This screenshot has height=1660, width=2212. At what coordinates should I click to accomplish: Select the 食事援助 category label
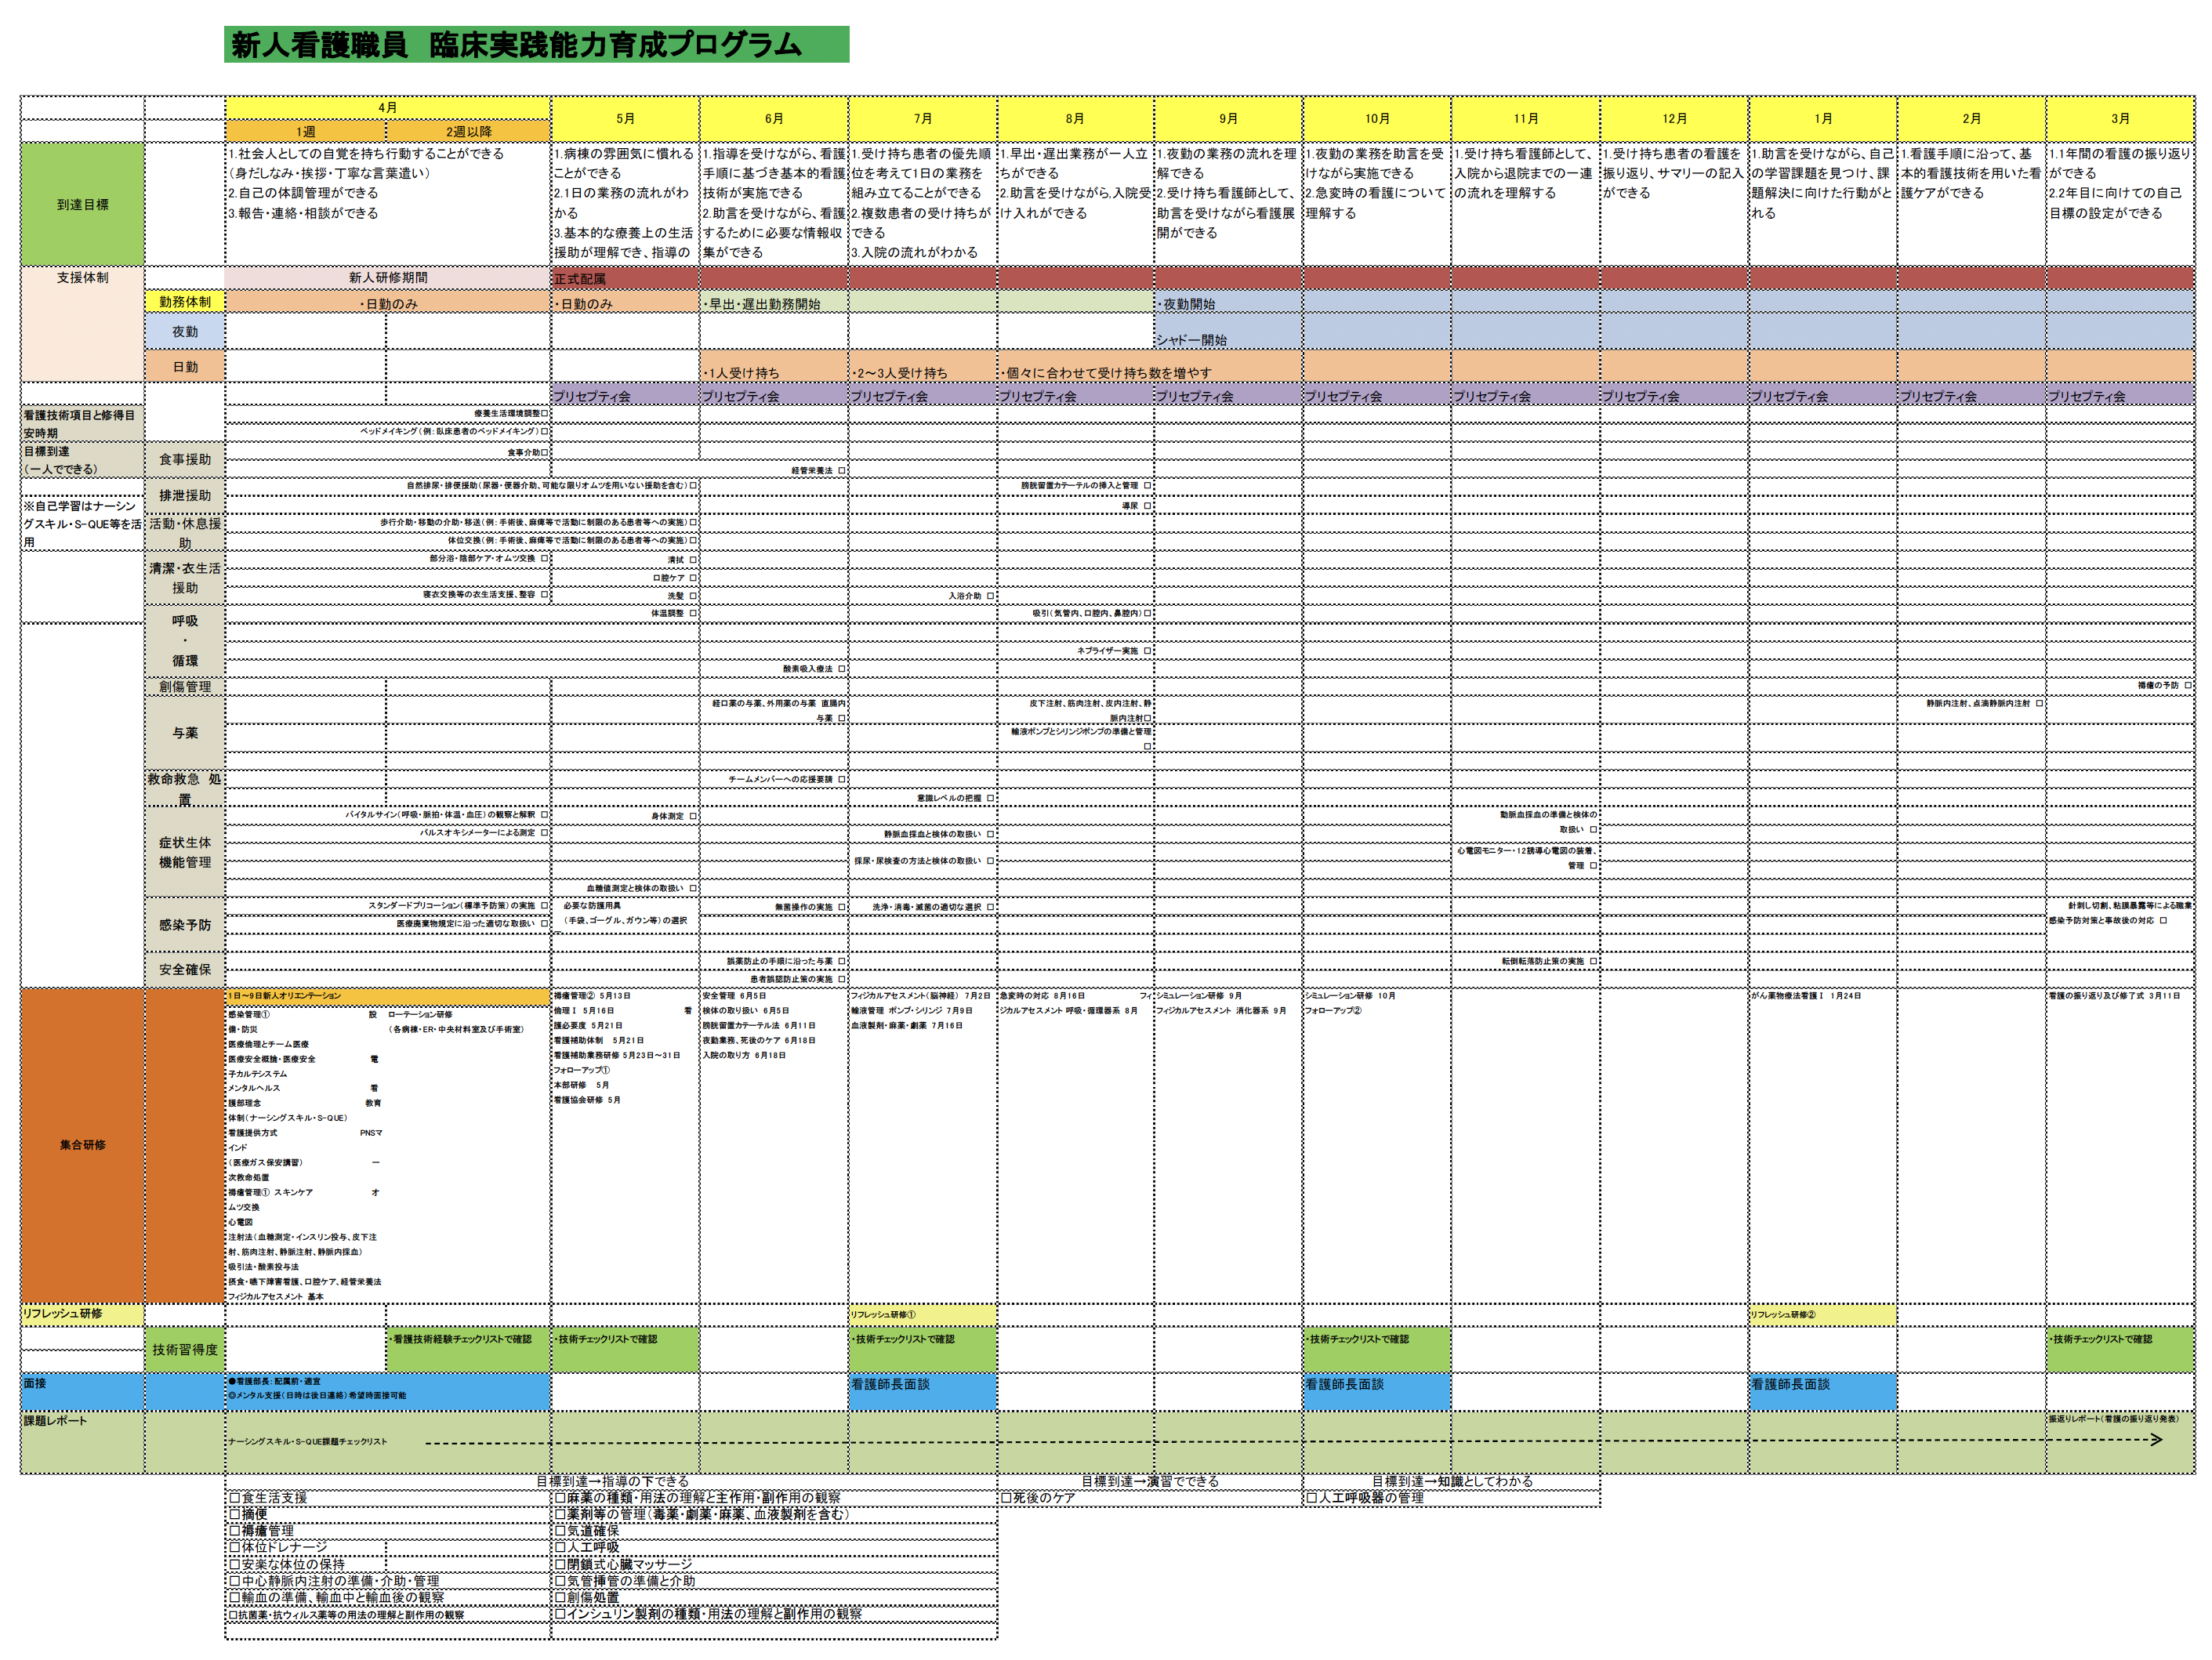coord(185,460)
